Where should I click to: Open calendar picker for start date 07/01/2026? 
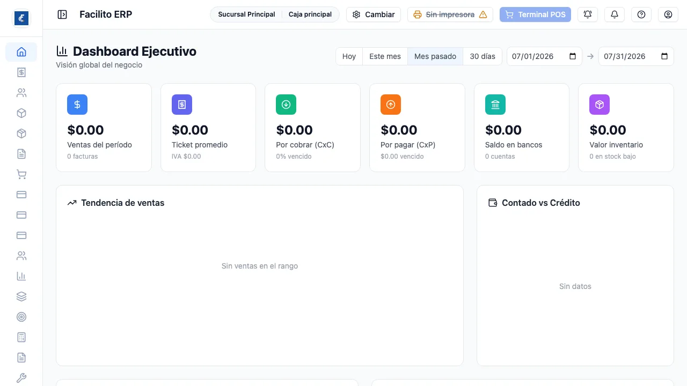pos(573,56)
